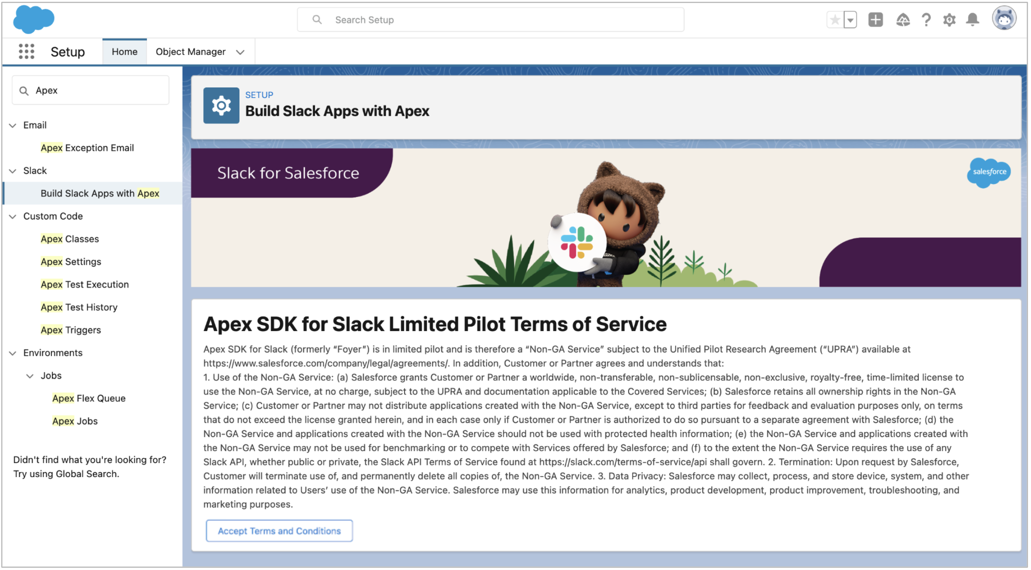Click the Setup gear page header icon
This screenshot has height=570, width=1031.
(x=221, y=106)
